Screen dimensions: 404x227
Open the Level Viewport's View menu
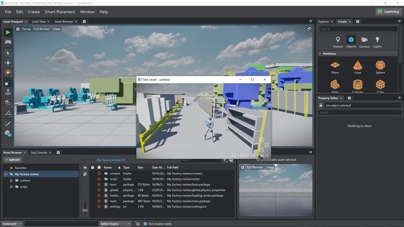57,29
